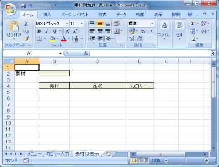Click the Cut scissors icon

pos(26,24)
